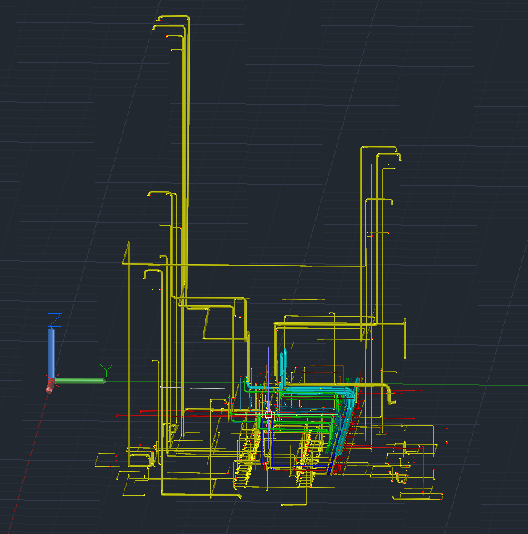
Task: Select the cyan pipe bundle in the model
Action: (x=317, y=389)
